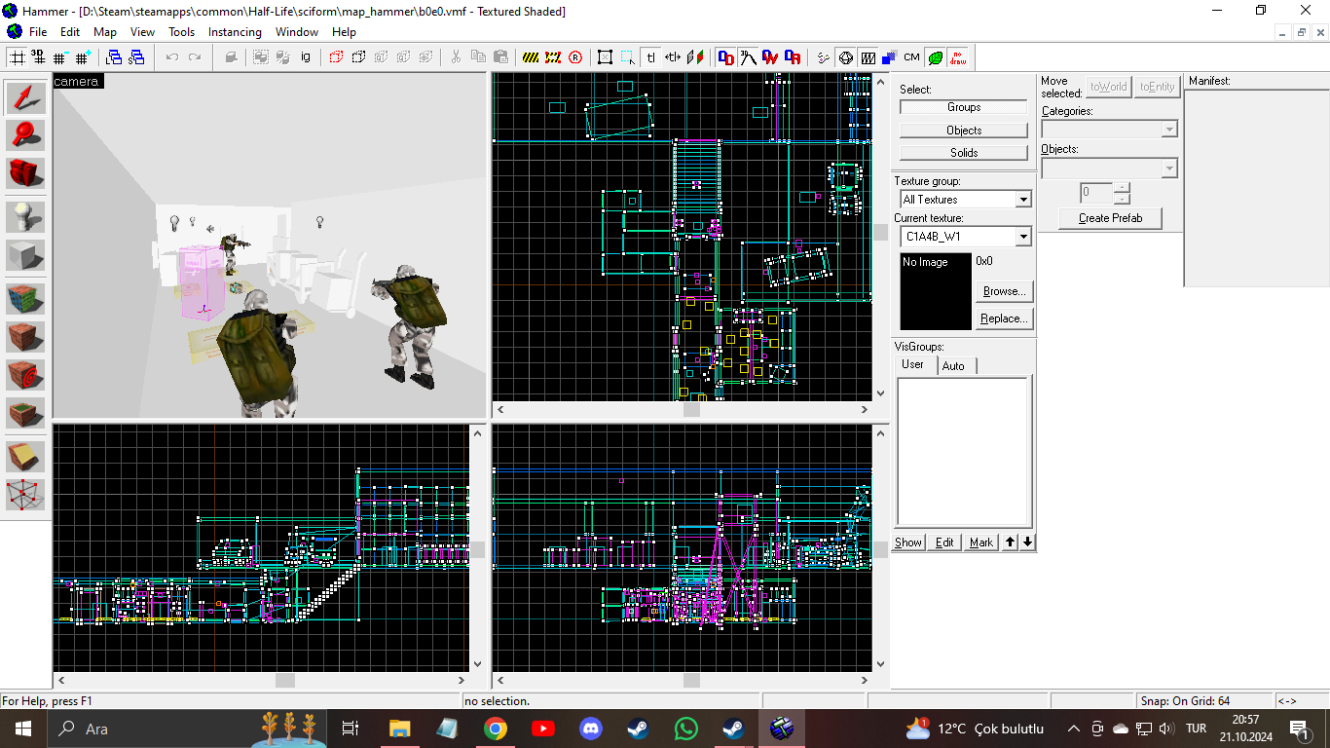This screenshot has height=748, width=1330.
Task: Toggle auto-selection cyan dashed icon
Action: [x=628, y=57]
